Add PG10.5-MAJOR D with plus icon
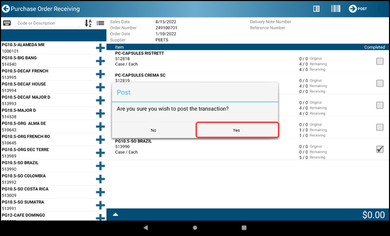Viewport: 390px width, 236px height. tap(101, 113)
